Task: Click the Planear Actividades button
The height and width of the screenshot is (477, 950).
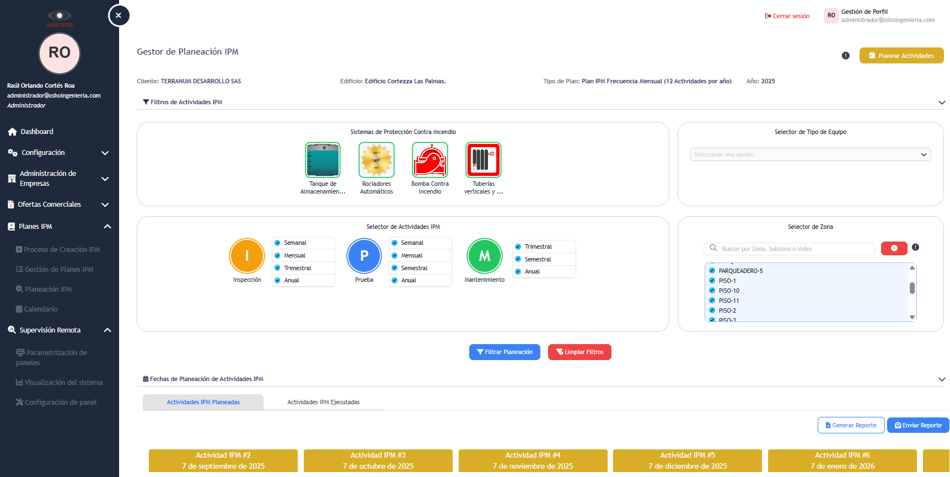Action: click(901, 56)
